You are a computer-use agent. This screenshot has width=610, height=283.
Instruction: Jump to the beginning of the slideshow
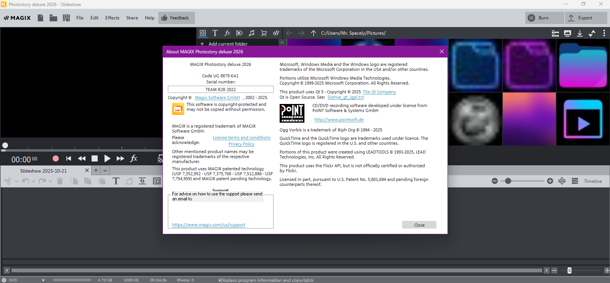point(69,158)
